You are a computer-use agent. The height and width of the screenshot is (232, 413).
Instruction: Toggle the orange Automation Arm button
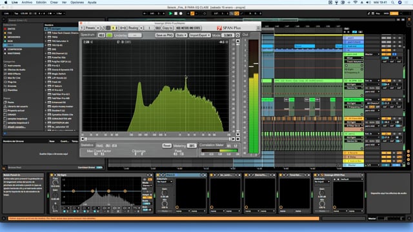pos(192,14)
